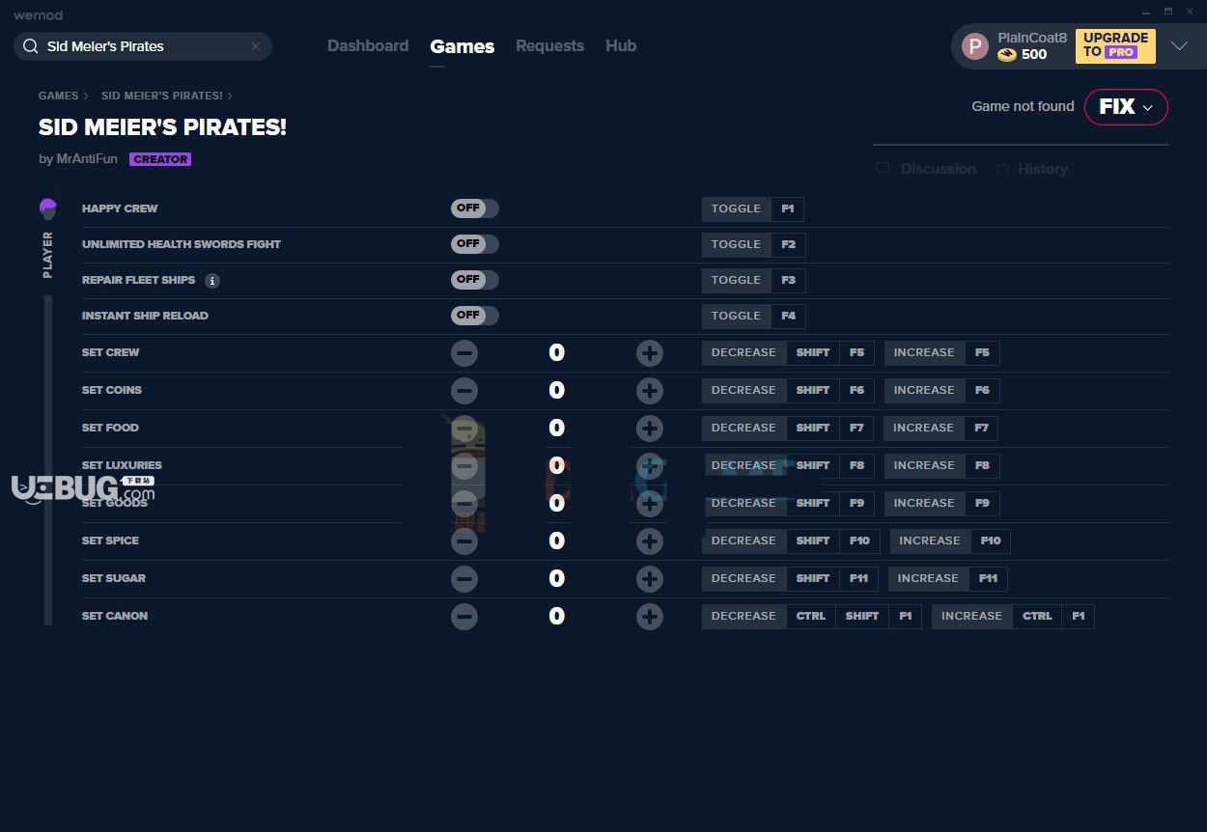Turn on Repair Fleet Ships switch
The width and height of the screenshot is (1207, 832).
[475, 280]
